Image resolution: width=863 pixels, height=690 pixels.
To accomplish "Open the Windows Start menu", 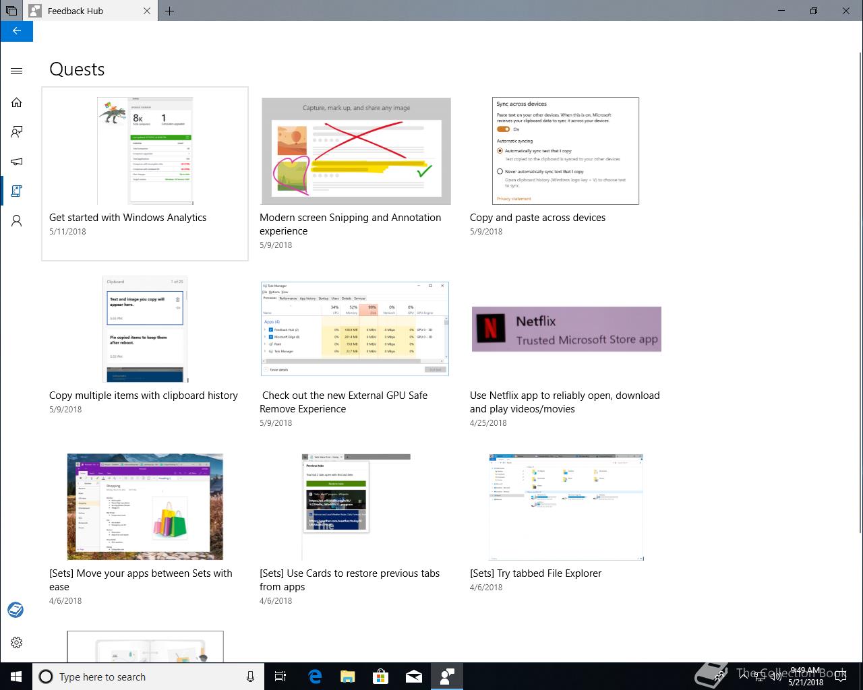I will pos(16,677).
